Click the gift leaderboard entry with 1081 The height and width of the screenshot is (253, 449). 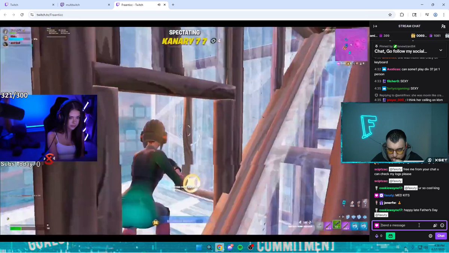pyautogui.click(x=434, y=36)
